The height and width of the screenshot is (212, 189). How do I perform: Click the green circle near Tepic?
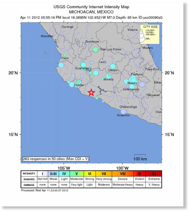point(65,55)
